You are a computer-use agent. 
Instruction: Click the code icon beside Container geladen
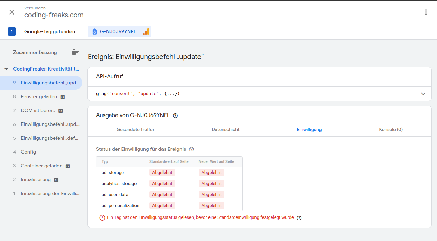[x=67, y=166]
